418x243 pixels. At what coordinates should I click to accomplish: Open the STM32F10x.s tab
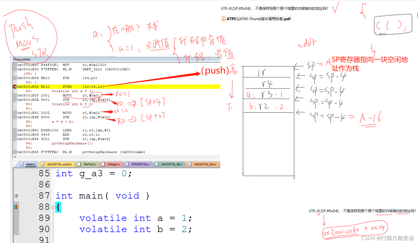pos(138,164)
